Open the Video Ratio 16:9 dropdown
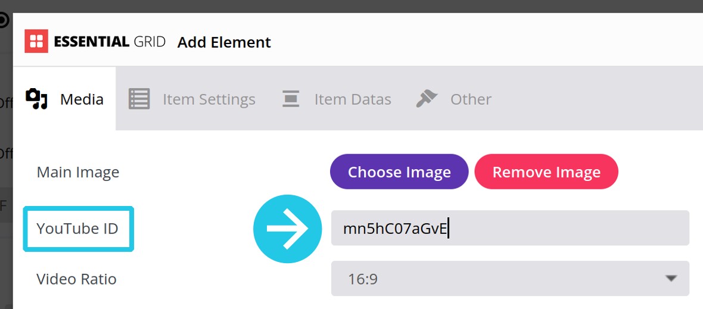Viewport: 703px width, 309px height. [x=510, y=279]
